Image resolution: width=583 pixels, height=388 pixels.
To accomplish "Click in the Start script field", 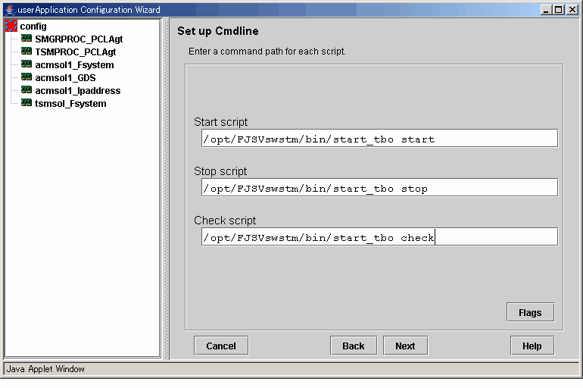I will tap(379, 139).
